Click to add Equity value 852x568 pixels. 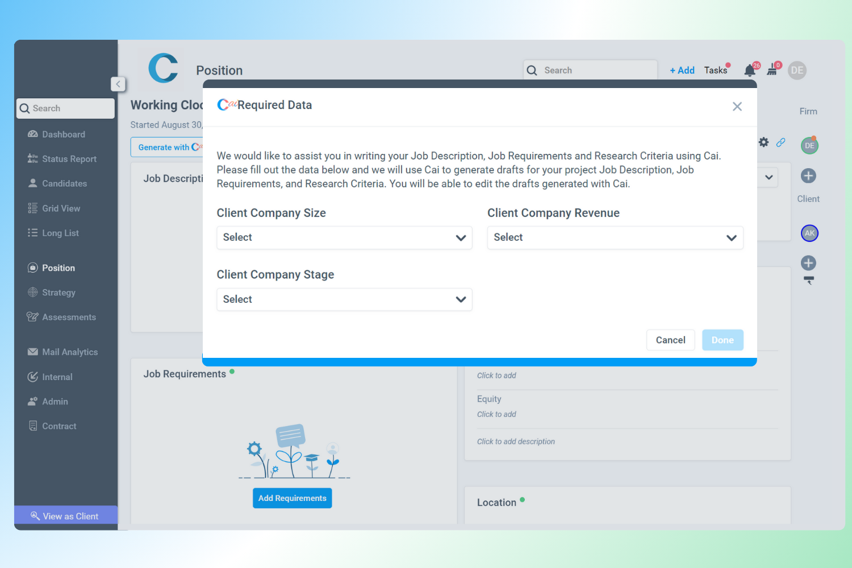pyautogui.click(x=496, y=414)
